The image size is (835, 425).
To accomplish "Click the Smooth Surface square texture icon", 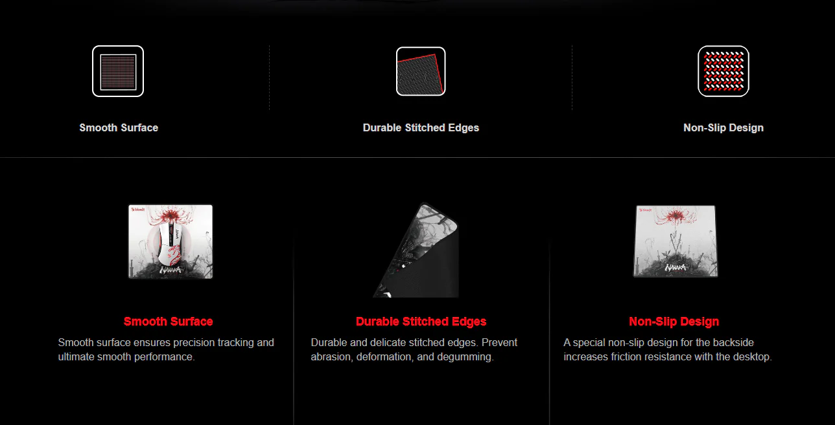I will click(118, 71).
